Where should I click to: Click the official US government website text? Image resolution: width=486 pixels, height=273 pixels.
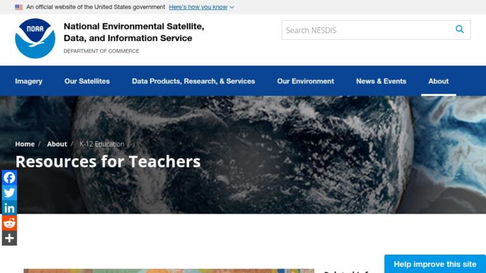pos(96,7)
